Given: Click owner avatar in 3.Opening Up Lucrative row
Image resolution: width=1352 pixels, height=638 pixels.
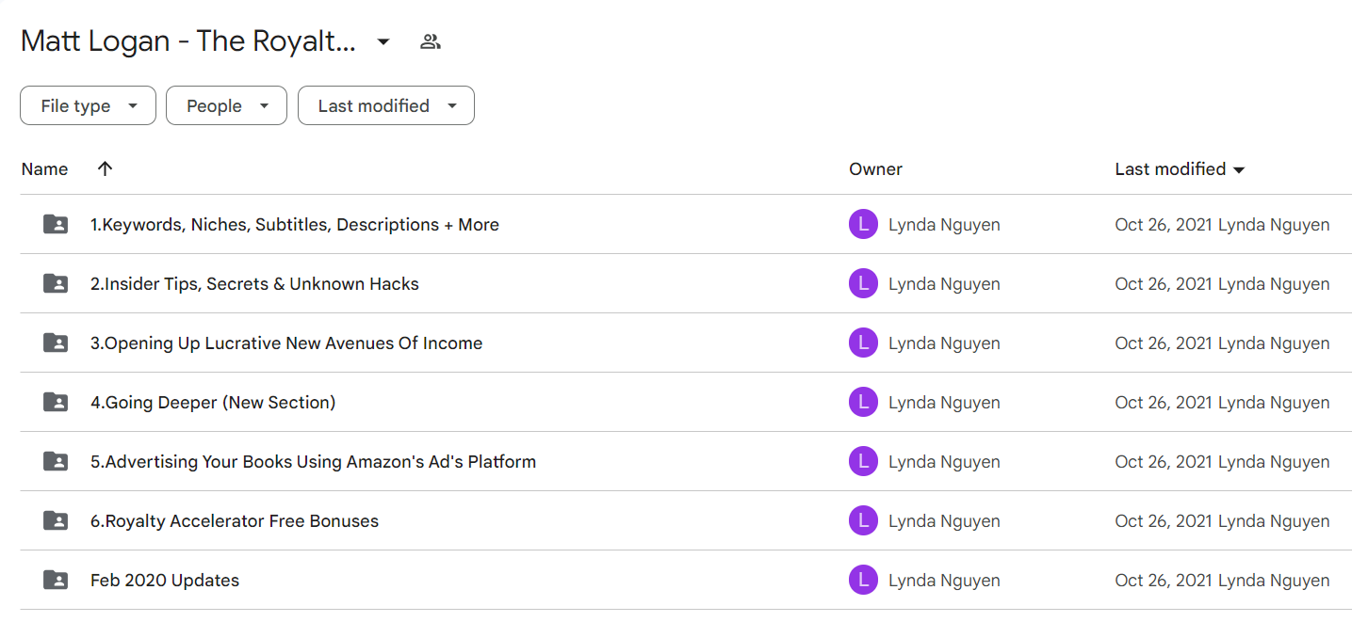Looking at the screenshot, I should pyautogui.click(x=863, y=343).
